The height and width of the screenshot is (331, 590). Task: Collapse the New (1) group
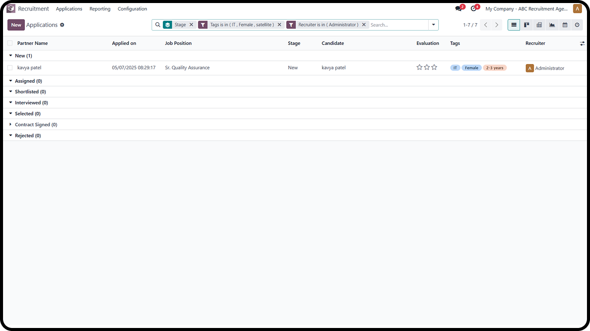click(11, 56)
